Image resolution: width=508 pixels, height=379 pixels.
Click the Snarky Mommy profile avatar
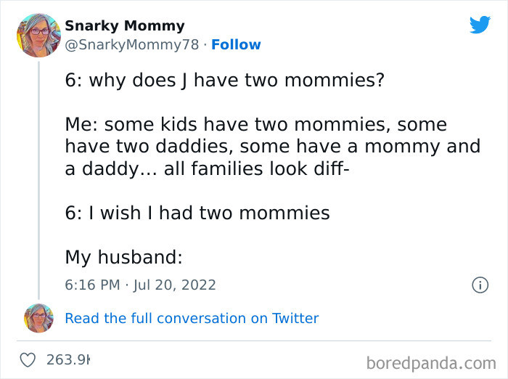point(38,35)
